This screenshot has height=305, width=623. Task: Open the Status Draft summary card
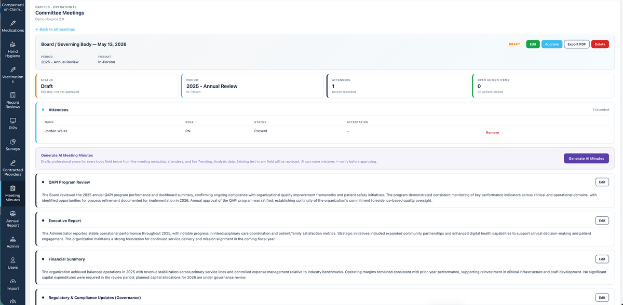click(x=107, y=86)
